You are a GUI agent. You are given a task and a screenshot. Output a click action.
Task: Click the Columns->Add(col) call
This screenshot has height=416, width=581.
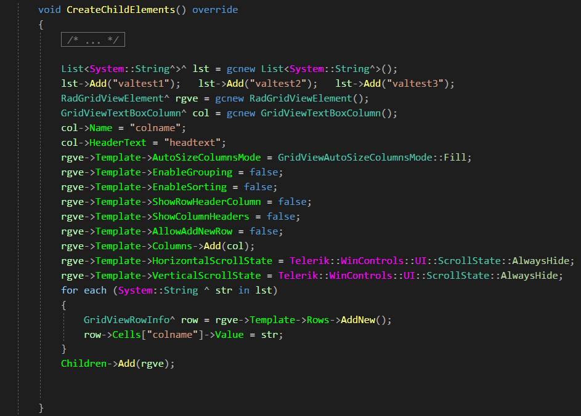pyautogui.click(x=203, y=246)
